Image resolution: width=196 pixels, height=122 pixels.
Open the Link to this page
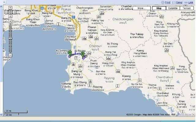[190, 2]
